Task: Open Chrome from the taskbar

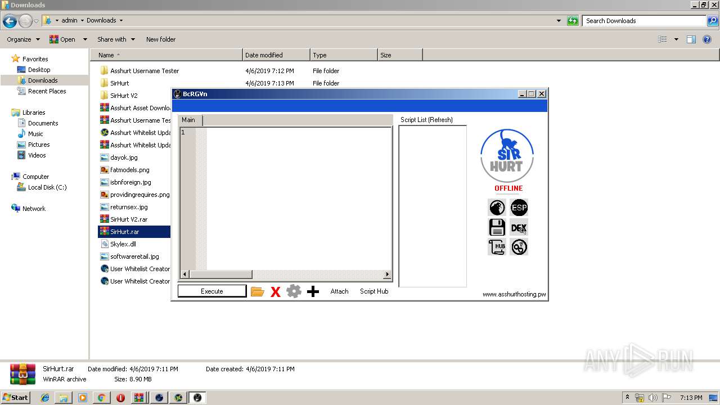Action: (x=101, y=398)
